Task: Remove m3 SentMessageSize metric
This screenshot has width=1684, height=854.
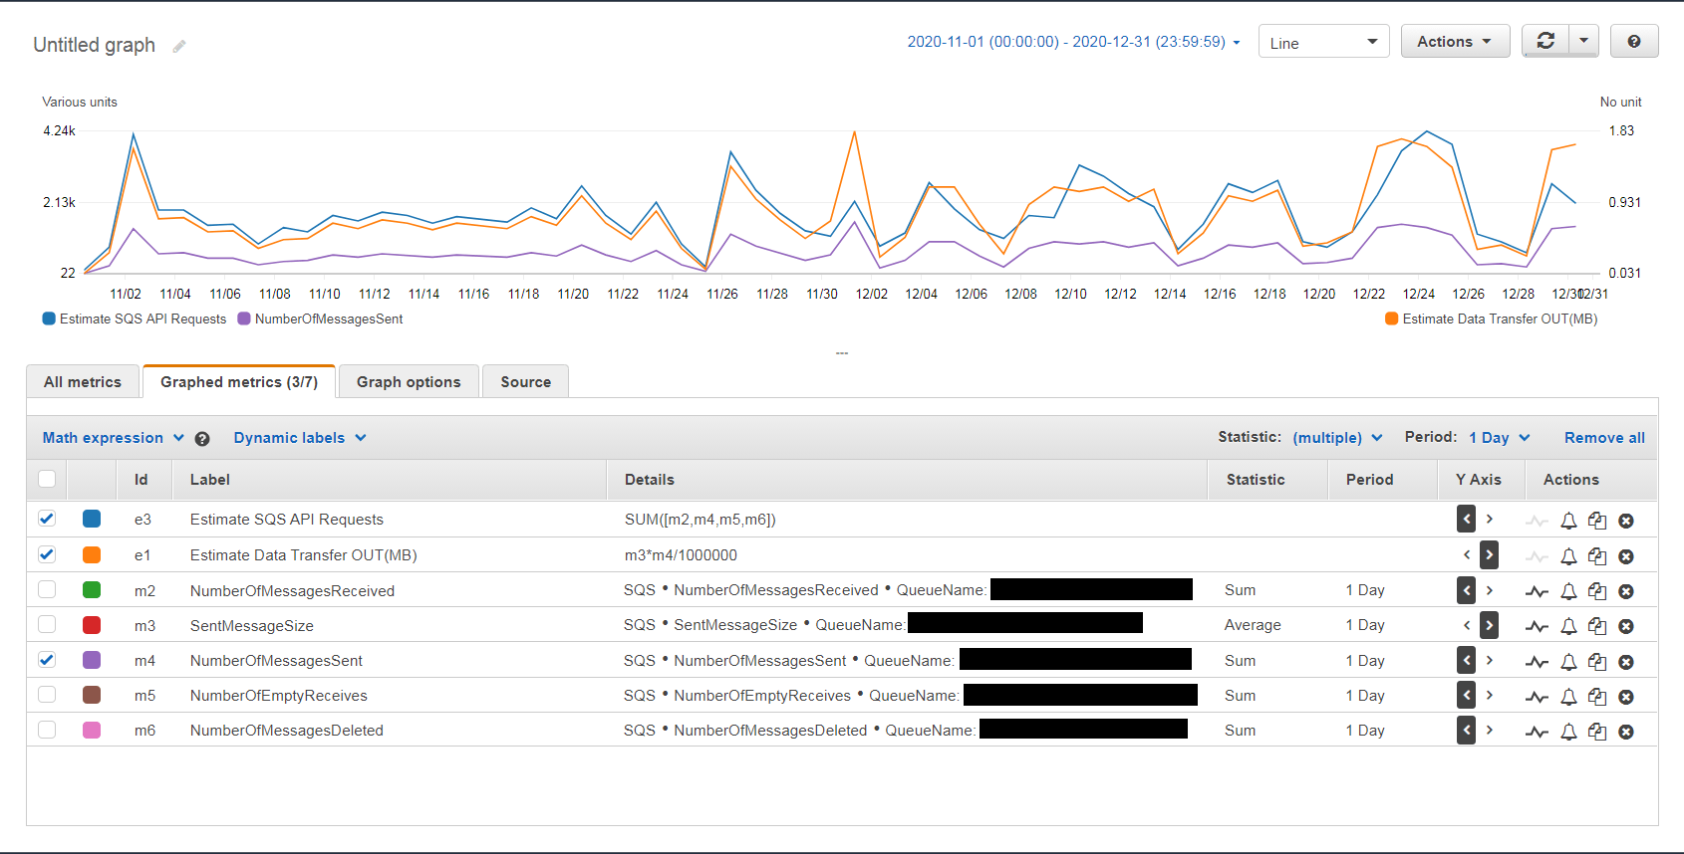Action: pos(1626,626)
